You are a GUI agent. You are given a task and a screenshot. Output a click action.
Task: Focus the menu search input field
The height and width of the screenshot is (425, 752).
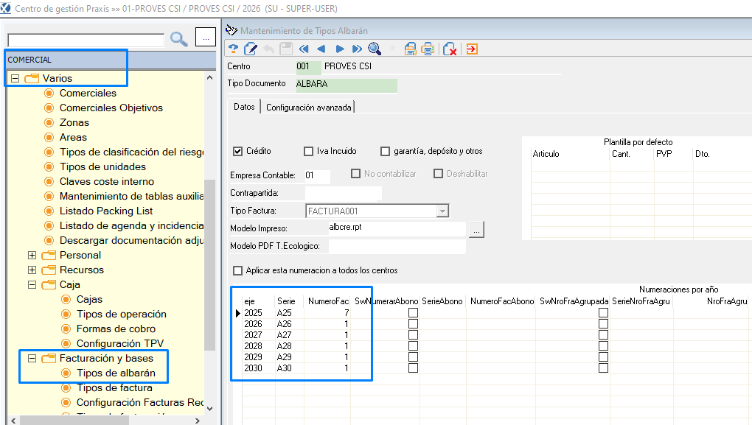coord(86,41)
